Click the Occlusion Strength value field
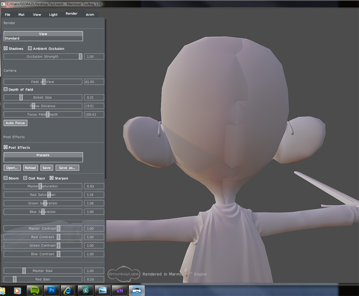The width and height of the screenshot is (359, 296). click(94, 57)
